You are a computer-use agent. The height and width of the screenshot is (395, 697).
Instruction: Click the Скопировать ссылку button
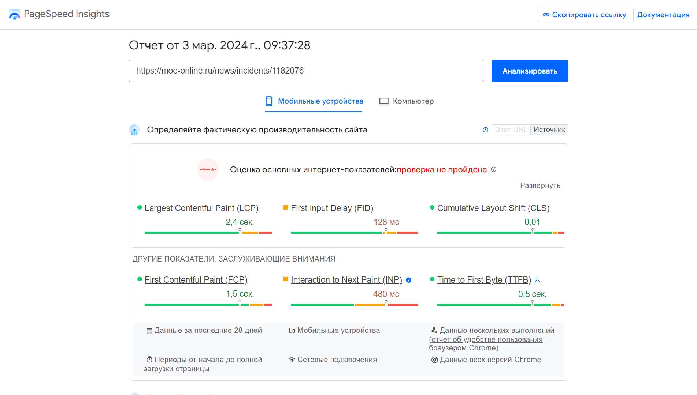(585, 15)
